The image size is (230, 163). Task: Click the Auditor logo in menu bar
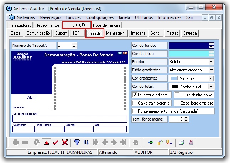pos(12,17)
